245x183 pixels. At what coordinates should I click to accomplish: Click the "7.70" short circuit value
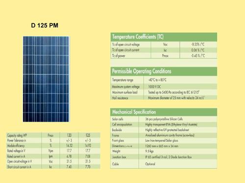tap(88, 167)
